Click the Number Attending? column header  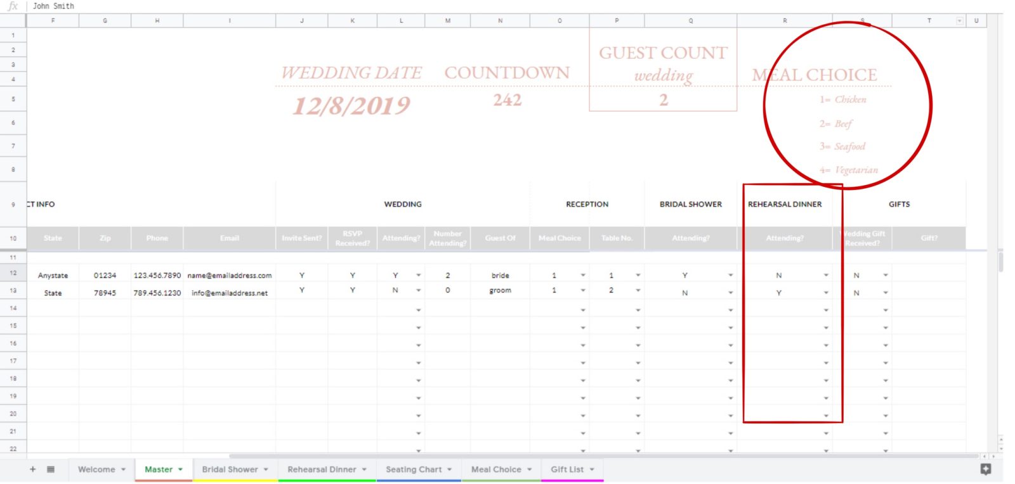click(x=448, y=238)
